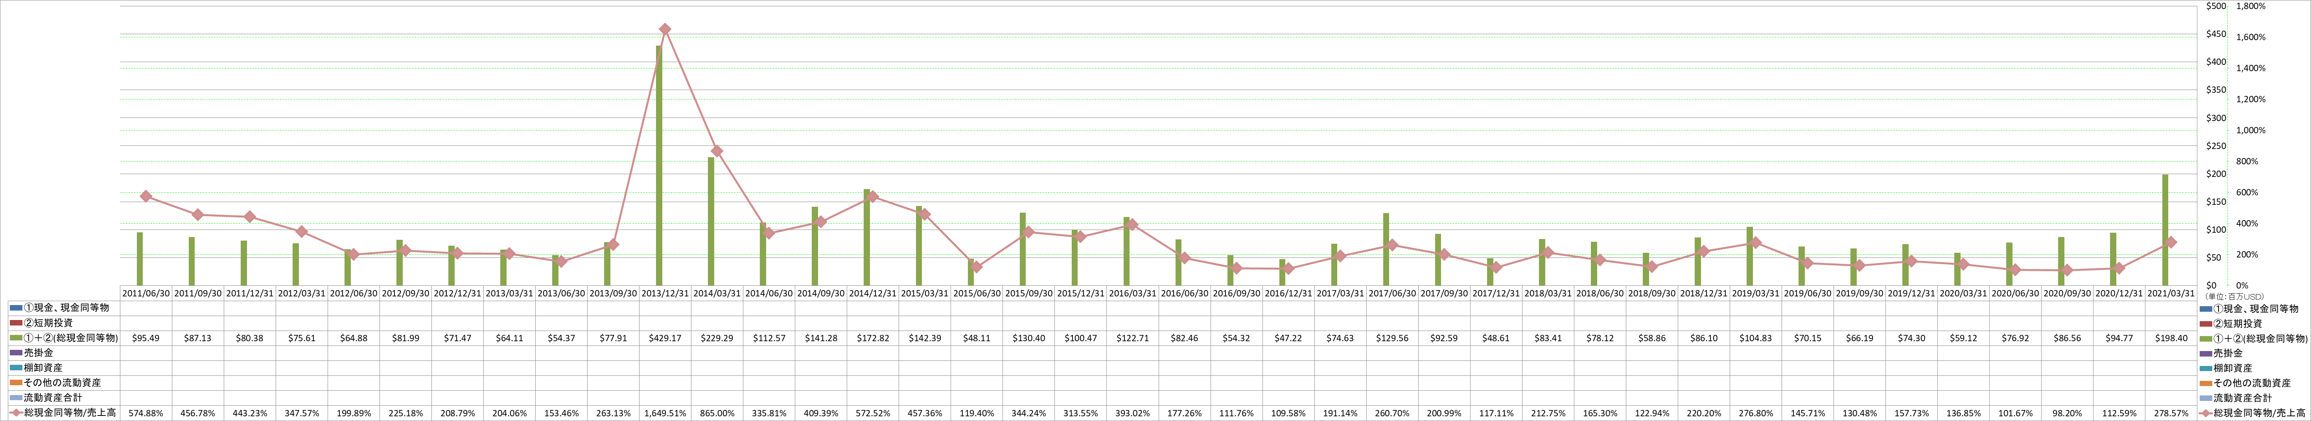The height and width of the screenshot is (421, 2311).
Task: Click the $47.22 value cell
Action: [1288, 338]
